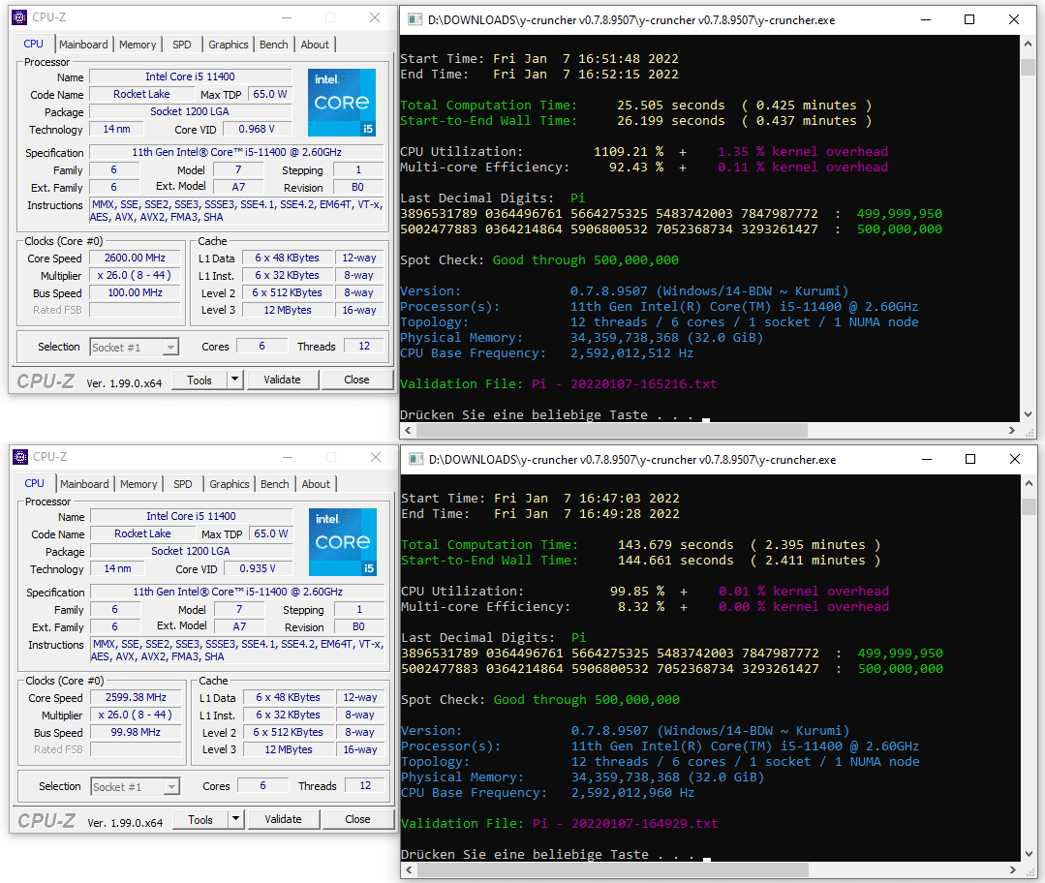Select CPU tab in lower CPU-Z
The image size is (1045, 883).
tap(35, 484)
